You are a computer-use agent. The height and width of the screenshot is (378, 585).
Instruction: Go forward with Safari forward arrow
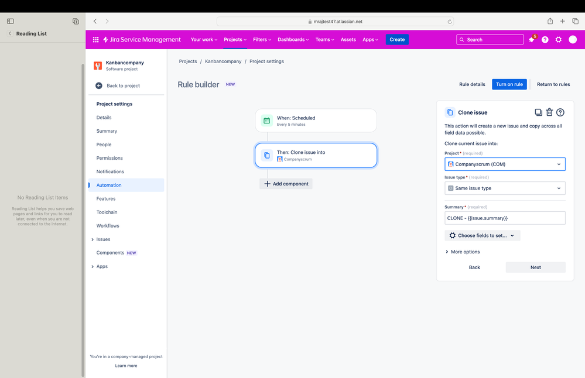click(x=107, y=21)
